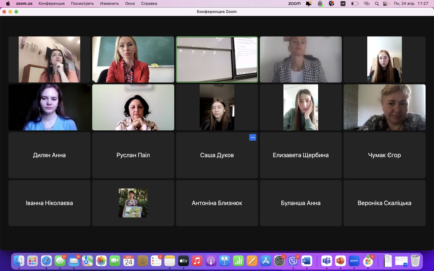Launch Keynote from the Dock
Viewport: 434px width, 271px height.
pos(224,261)
